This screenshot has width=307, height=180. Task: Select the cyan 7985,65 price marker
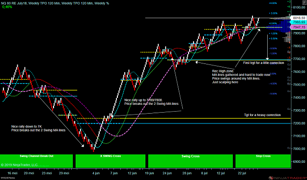tap(299, 22)
